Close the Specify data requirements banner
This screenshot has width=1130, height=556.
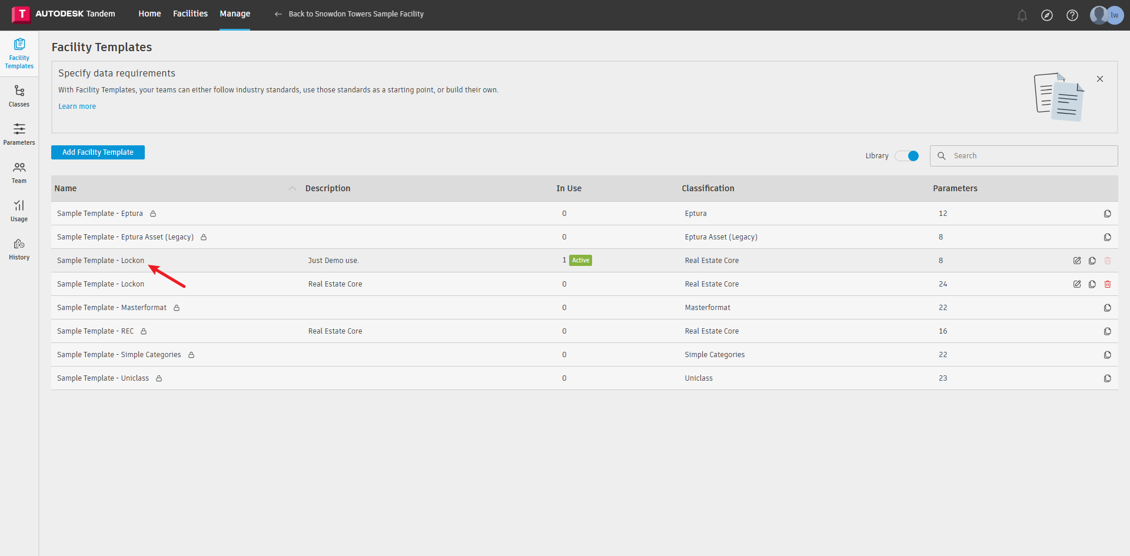pyautogui.click(x=1100, y=79)
